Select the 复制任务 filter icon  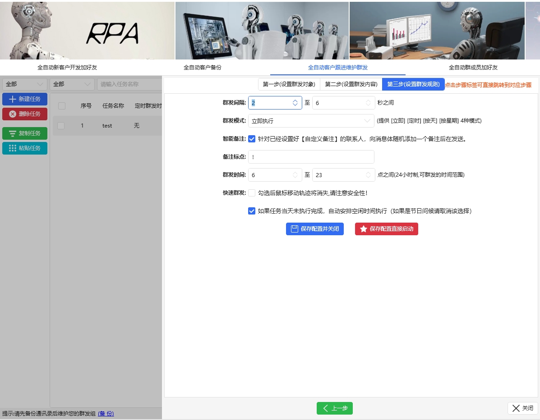tap(13, 133)
